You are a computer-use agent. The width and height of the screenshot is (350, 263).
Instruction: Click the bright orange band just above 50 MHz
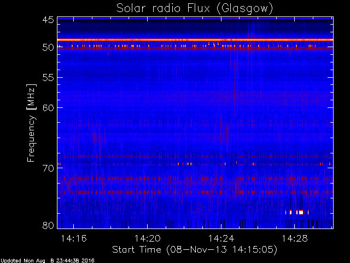point(195,40)
